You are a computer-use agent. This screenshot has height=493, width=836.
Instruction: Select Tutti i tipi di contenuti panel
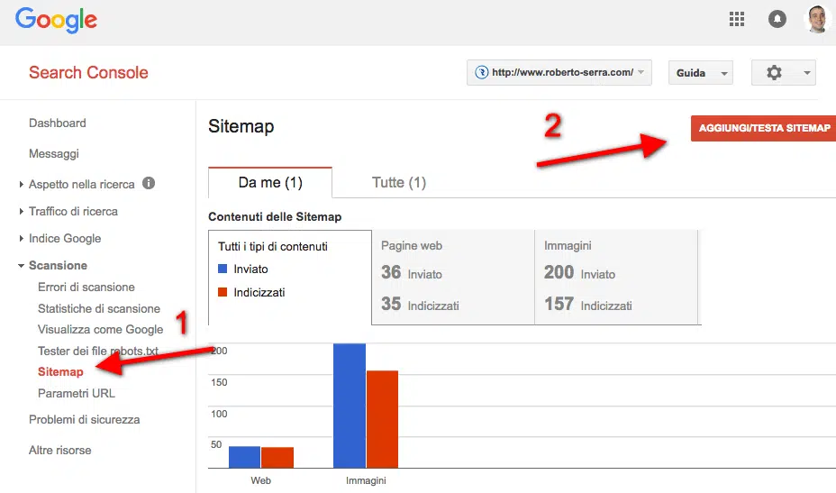[290, 277]
